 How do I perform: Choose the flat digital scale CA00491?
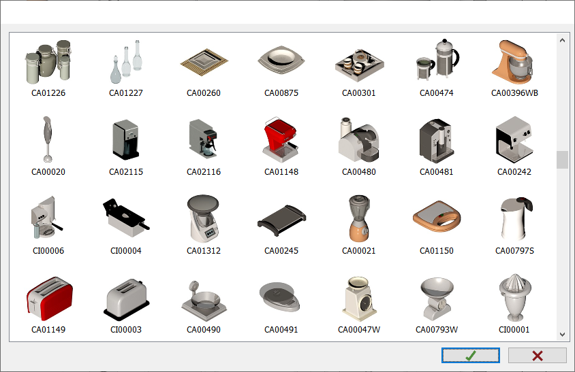tap(279, 297)
